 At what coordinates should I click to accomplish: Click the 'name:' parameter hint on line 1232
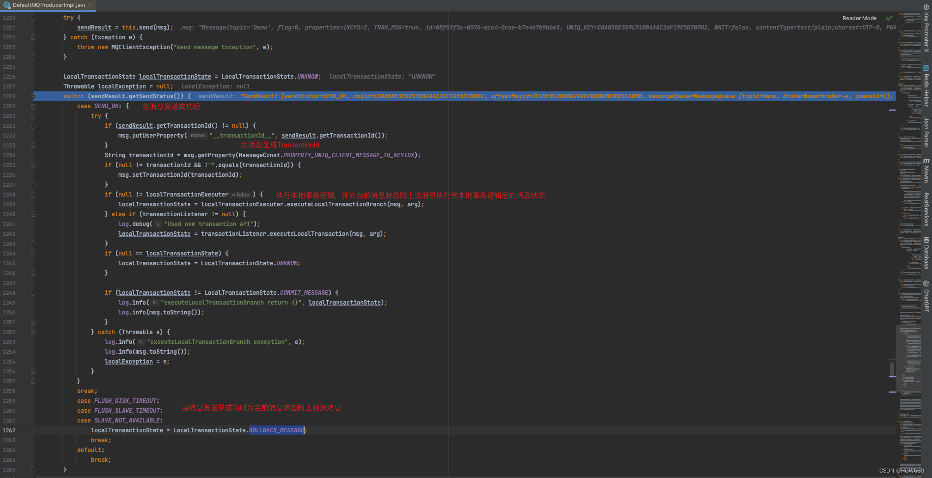(198, 136)
